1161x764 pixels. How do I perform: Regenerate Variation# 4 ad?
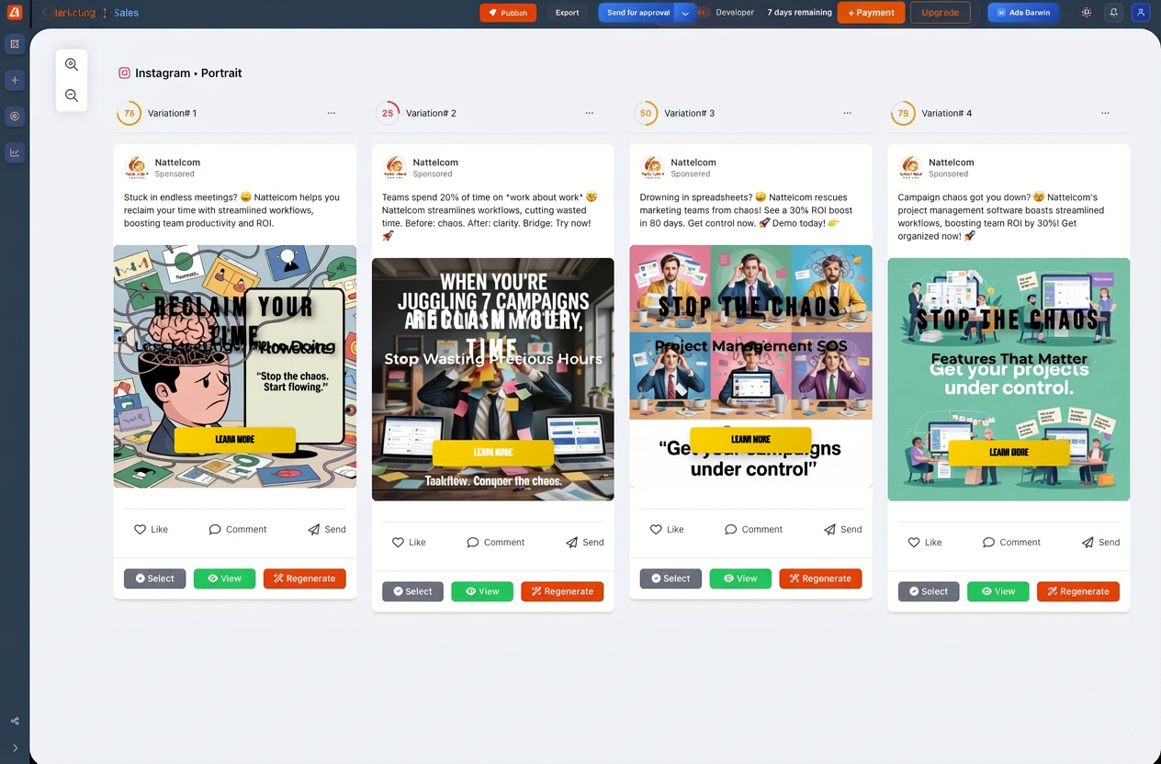pos(1077,591)
